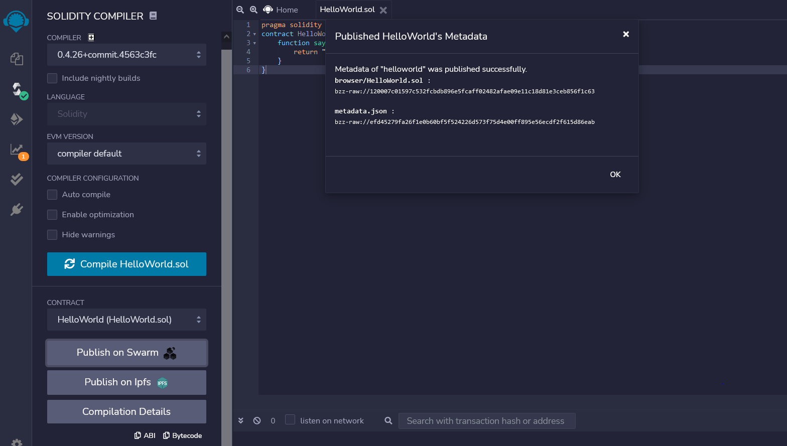787x446 pixels.
Task: Collapse code fold arrow on line 3
Action: [x=255, y=43]
